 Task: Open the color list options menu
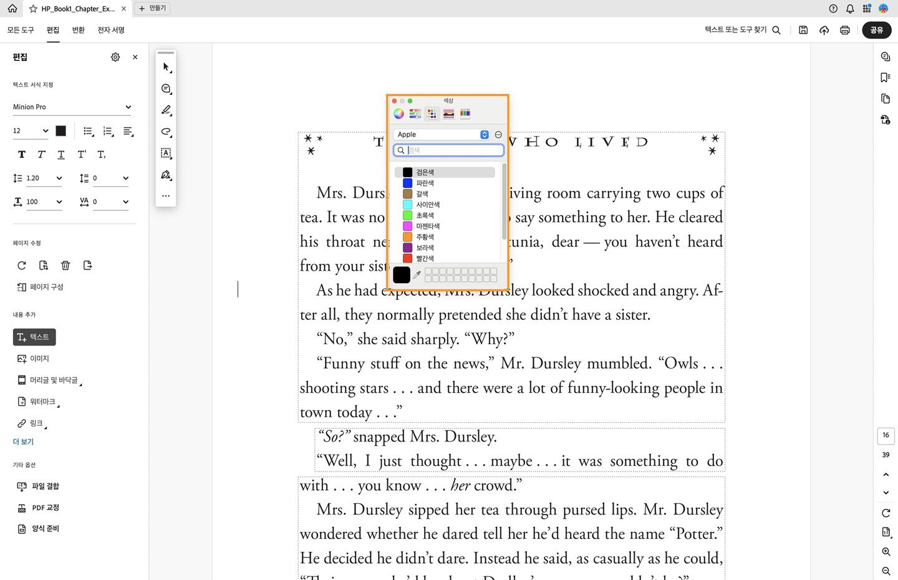[498, 135]
